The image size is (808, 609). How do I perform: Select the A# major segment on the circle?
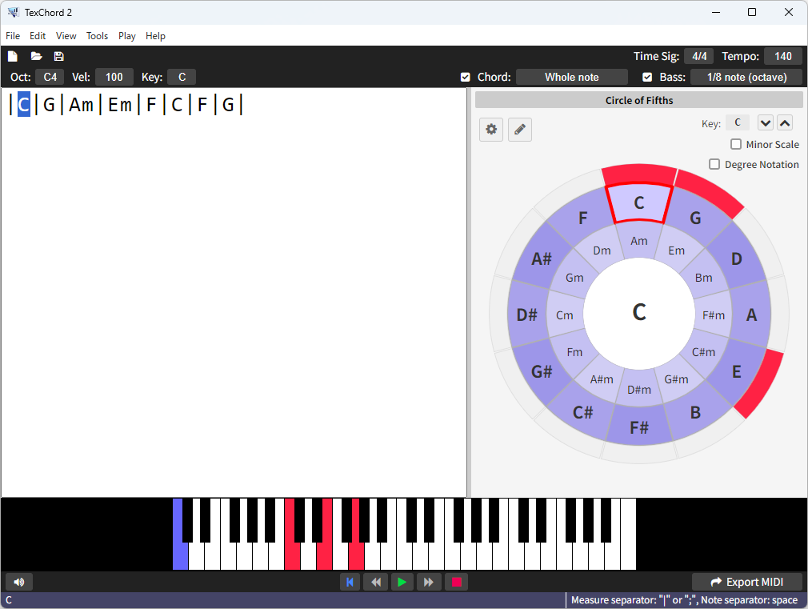pos(542,258)
